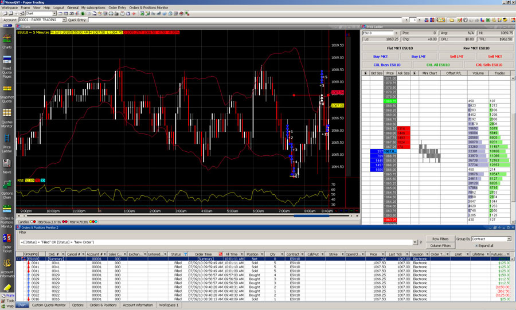Toggle RSI cyan indicator dot
Viewport: 516px width, 310px height.
tap(96, 222)
